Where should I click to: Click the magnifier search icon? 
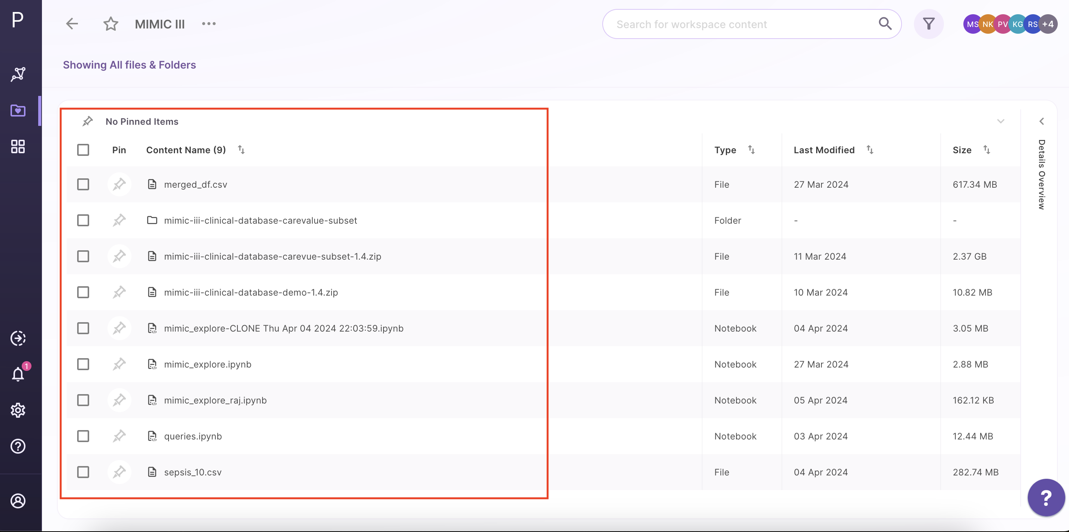(884, 24)
